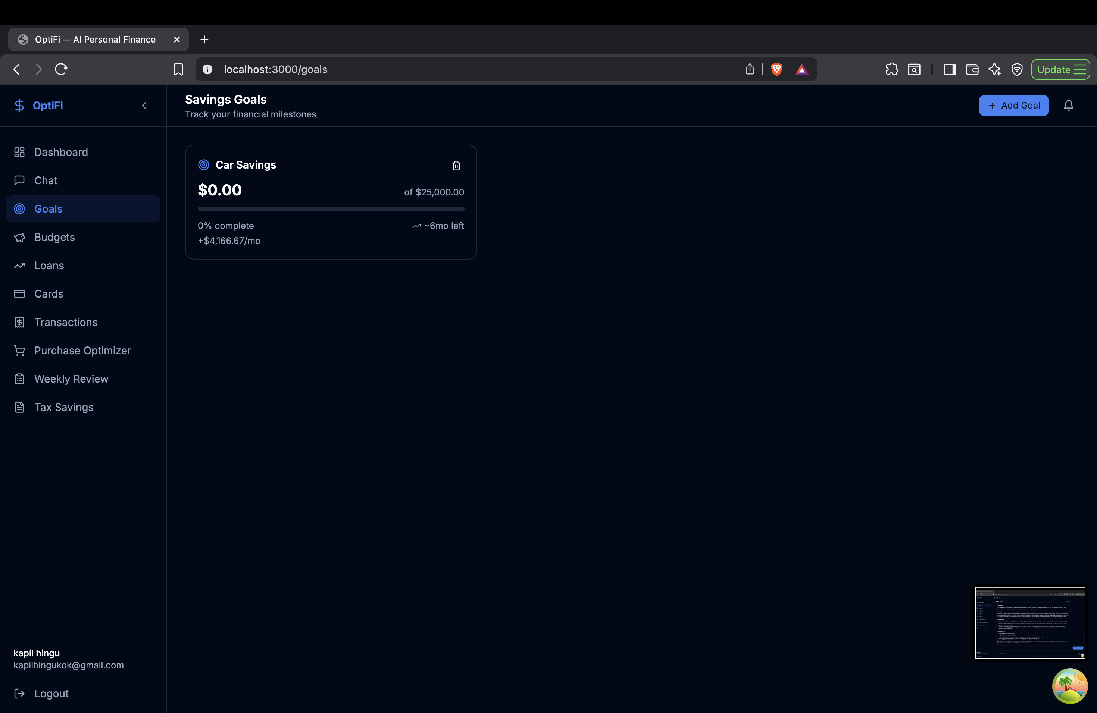Reload the page
The height and width of the screenshot is (713, 1097).
point(61,69)
